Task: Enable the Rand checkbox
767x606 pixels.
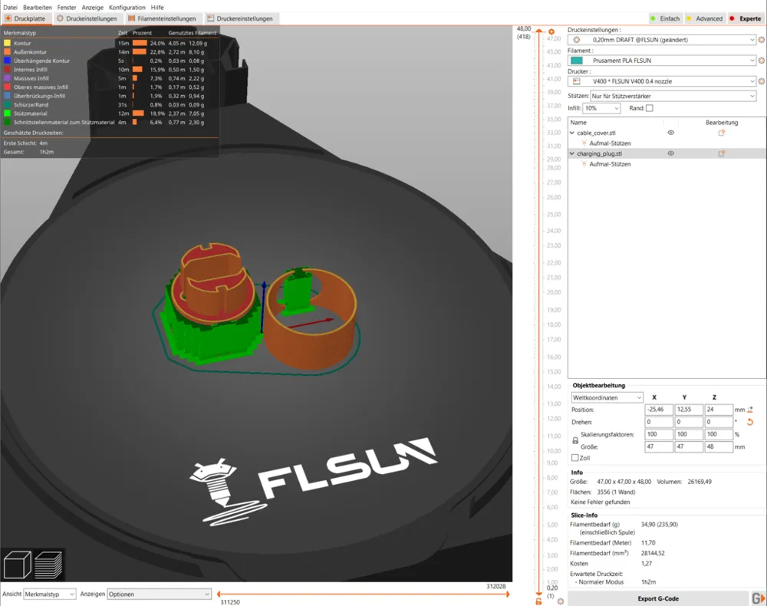Action: point(650,108)
